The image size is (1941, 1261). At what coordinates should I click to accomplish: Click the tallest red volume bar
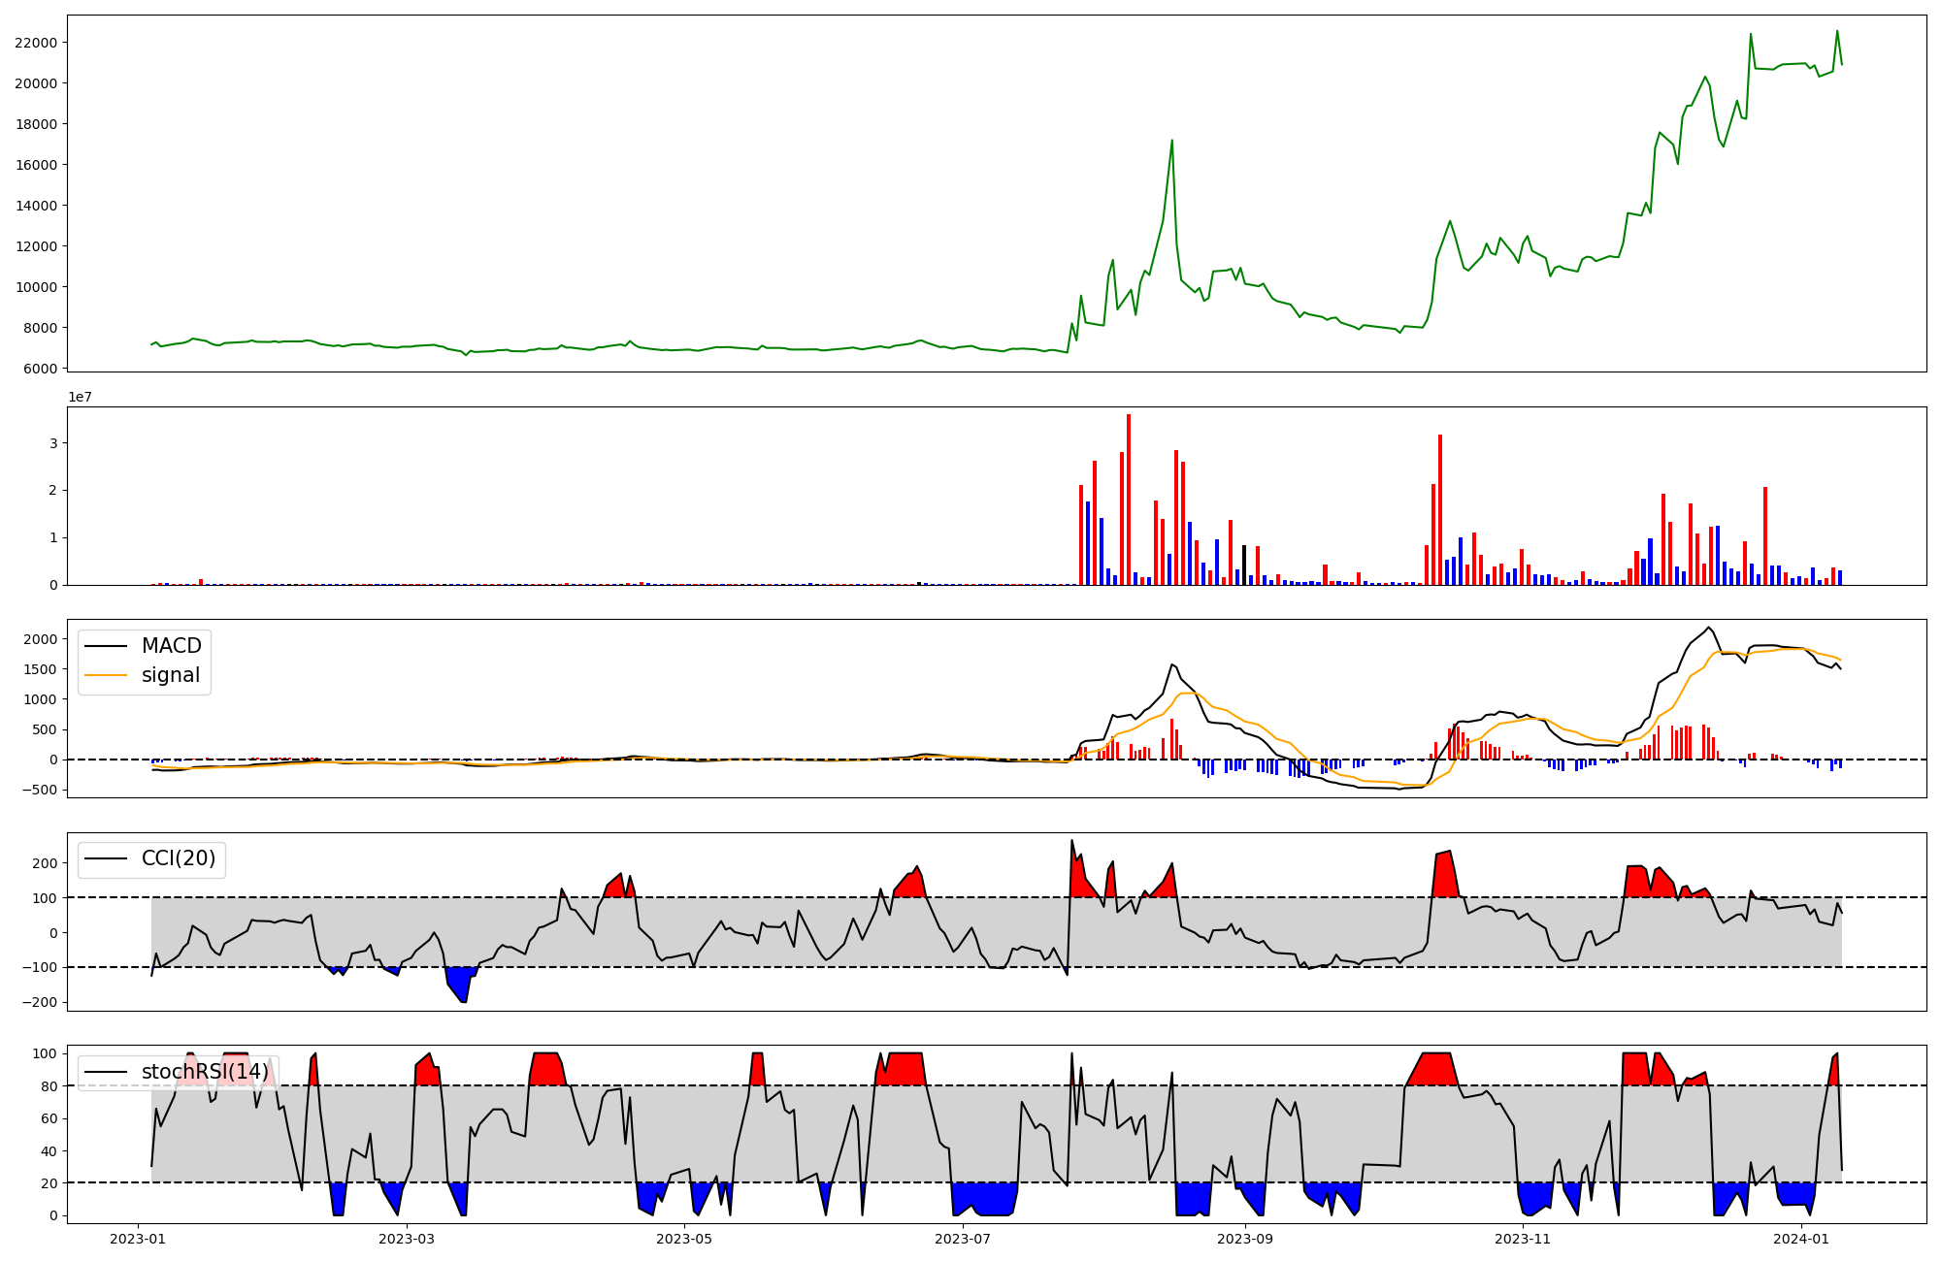point(1129,500)
